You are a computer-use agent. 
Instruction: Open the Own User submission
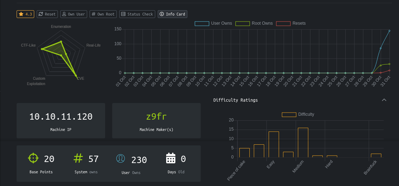click(73, 14)
